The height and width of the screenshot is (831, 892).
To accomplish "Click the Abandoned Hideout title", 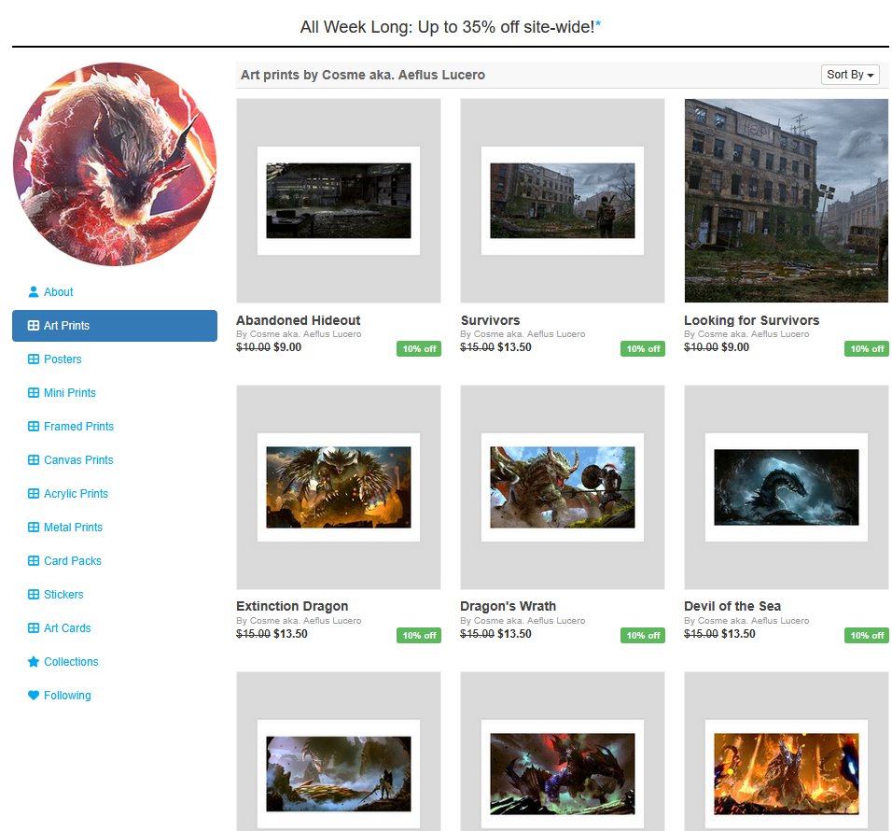I will pos(298,320).
